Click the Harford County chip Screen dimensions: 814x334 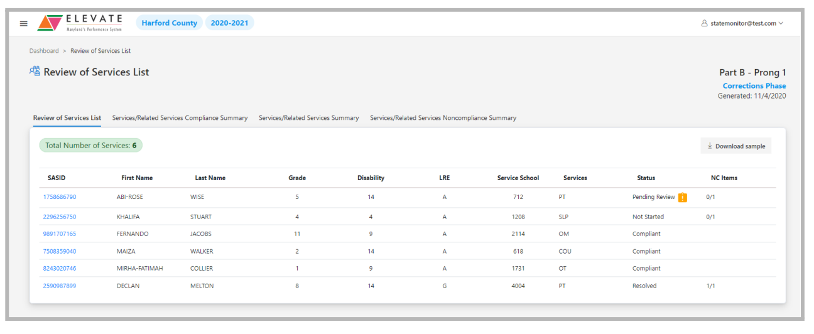coord(169,23)
